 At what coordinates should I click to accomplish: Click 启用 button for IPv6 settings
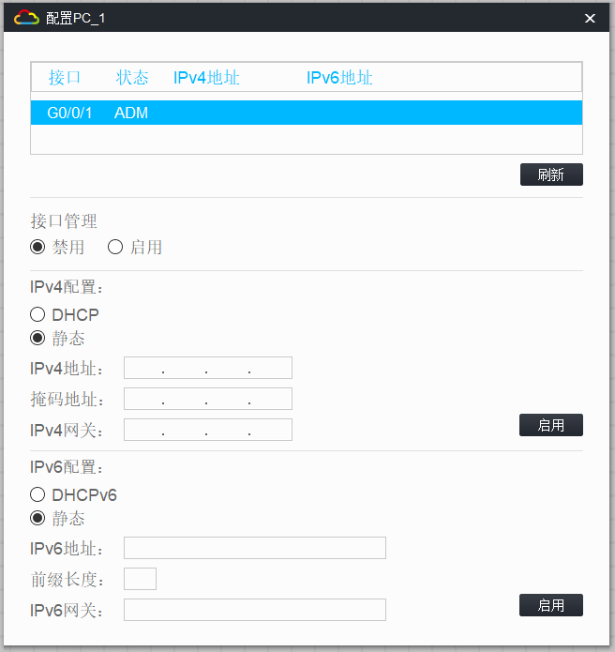[x=551, y=605]
